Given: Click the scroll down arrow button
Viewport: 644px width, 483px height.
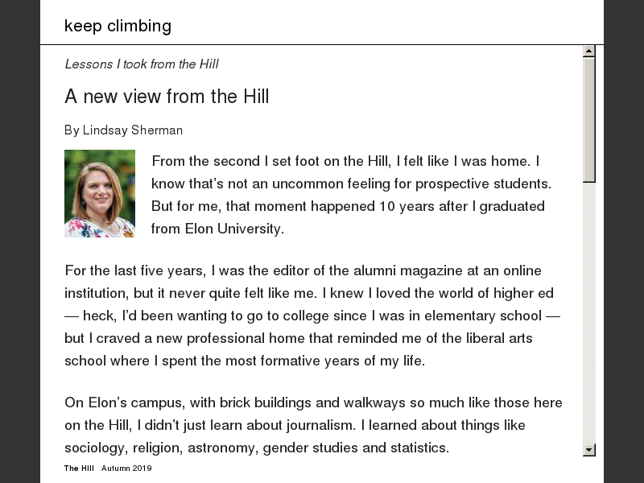Looking at the screenshot, I should [x=589, y=450].
